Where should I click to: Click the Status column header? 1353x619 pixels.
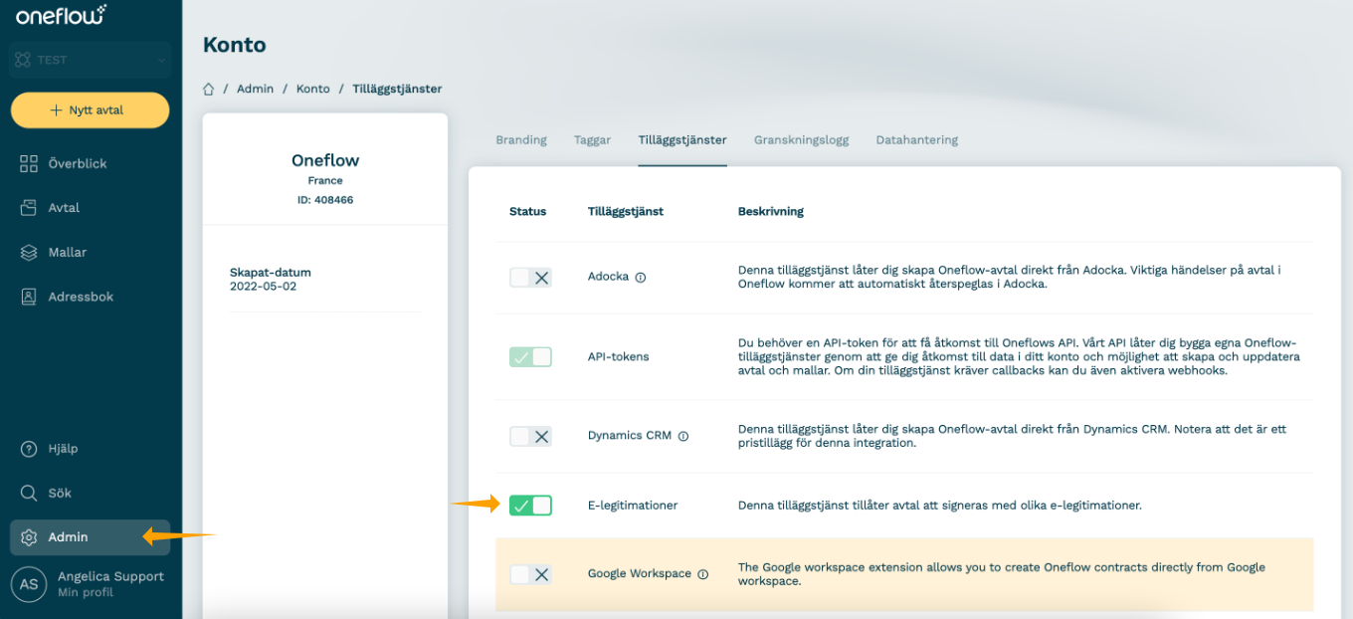click(x=527, y=211)
